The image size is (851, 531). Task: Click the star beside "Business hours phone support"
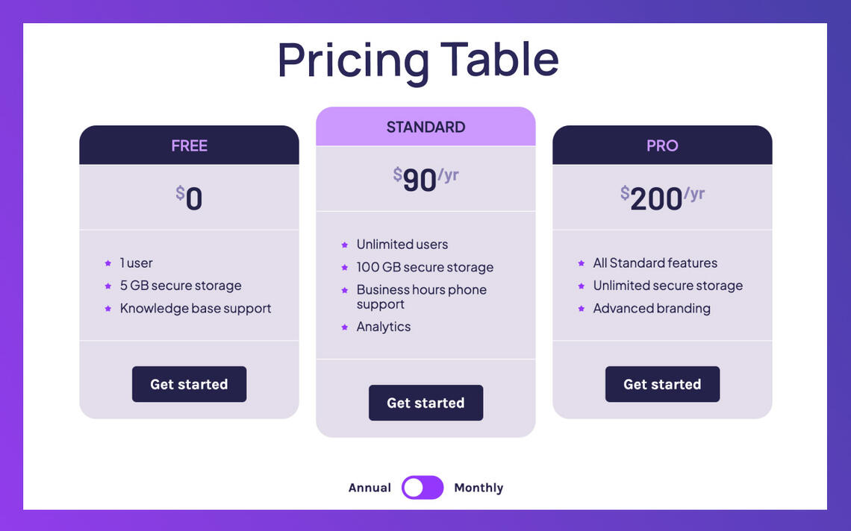[x=344, y=290]
